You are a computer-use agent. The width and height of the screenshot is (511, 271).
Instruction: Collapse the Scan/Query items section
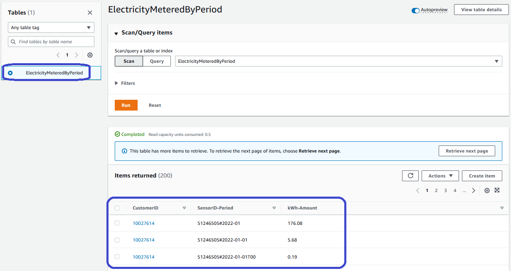tap(116, 33)
